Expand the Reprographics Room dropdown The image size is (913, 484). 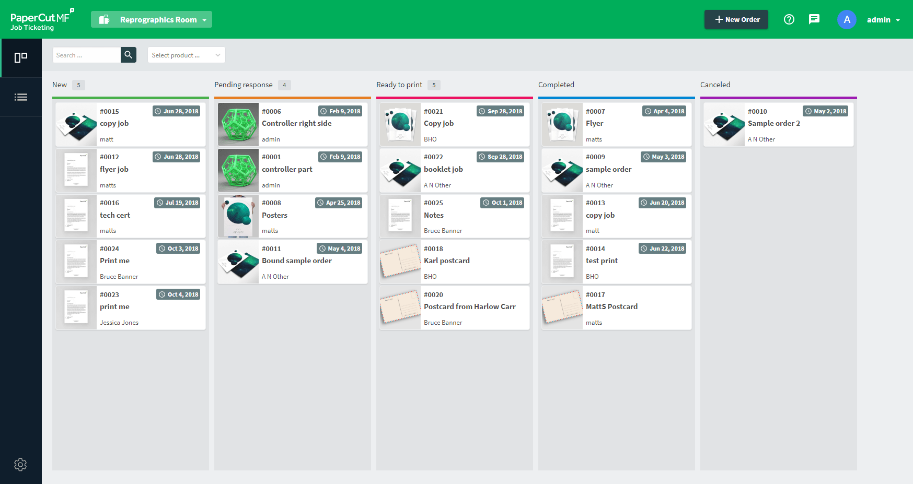point(152,19)
